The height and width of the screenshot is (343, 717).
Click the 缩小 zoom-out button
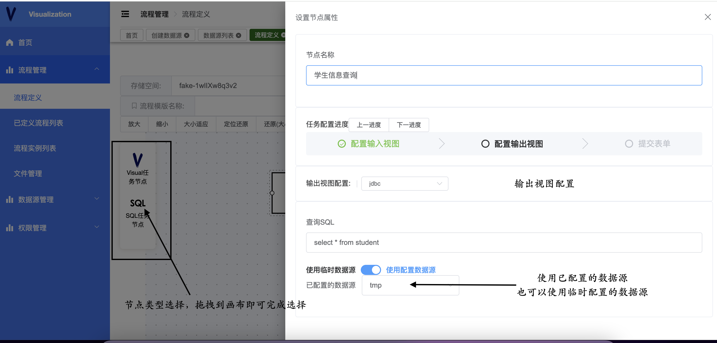pos(162,124)
